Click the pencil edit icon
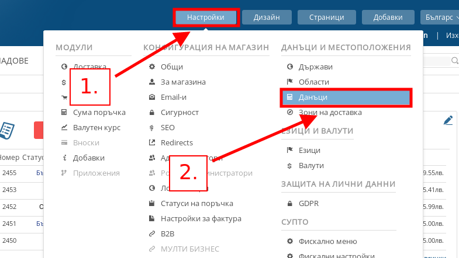This screenshot has height=258, width=459. click(448, 120)
